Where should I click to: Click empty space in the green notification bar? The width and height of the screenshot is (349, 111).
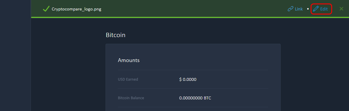point(192,9)
